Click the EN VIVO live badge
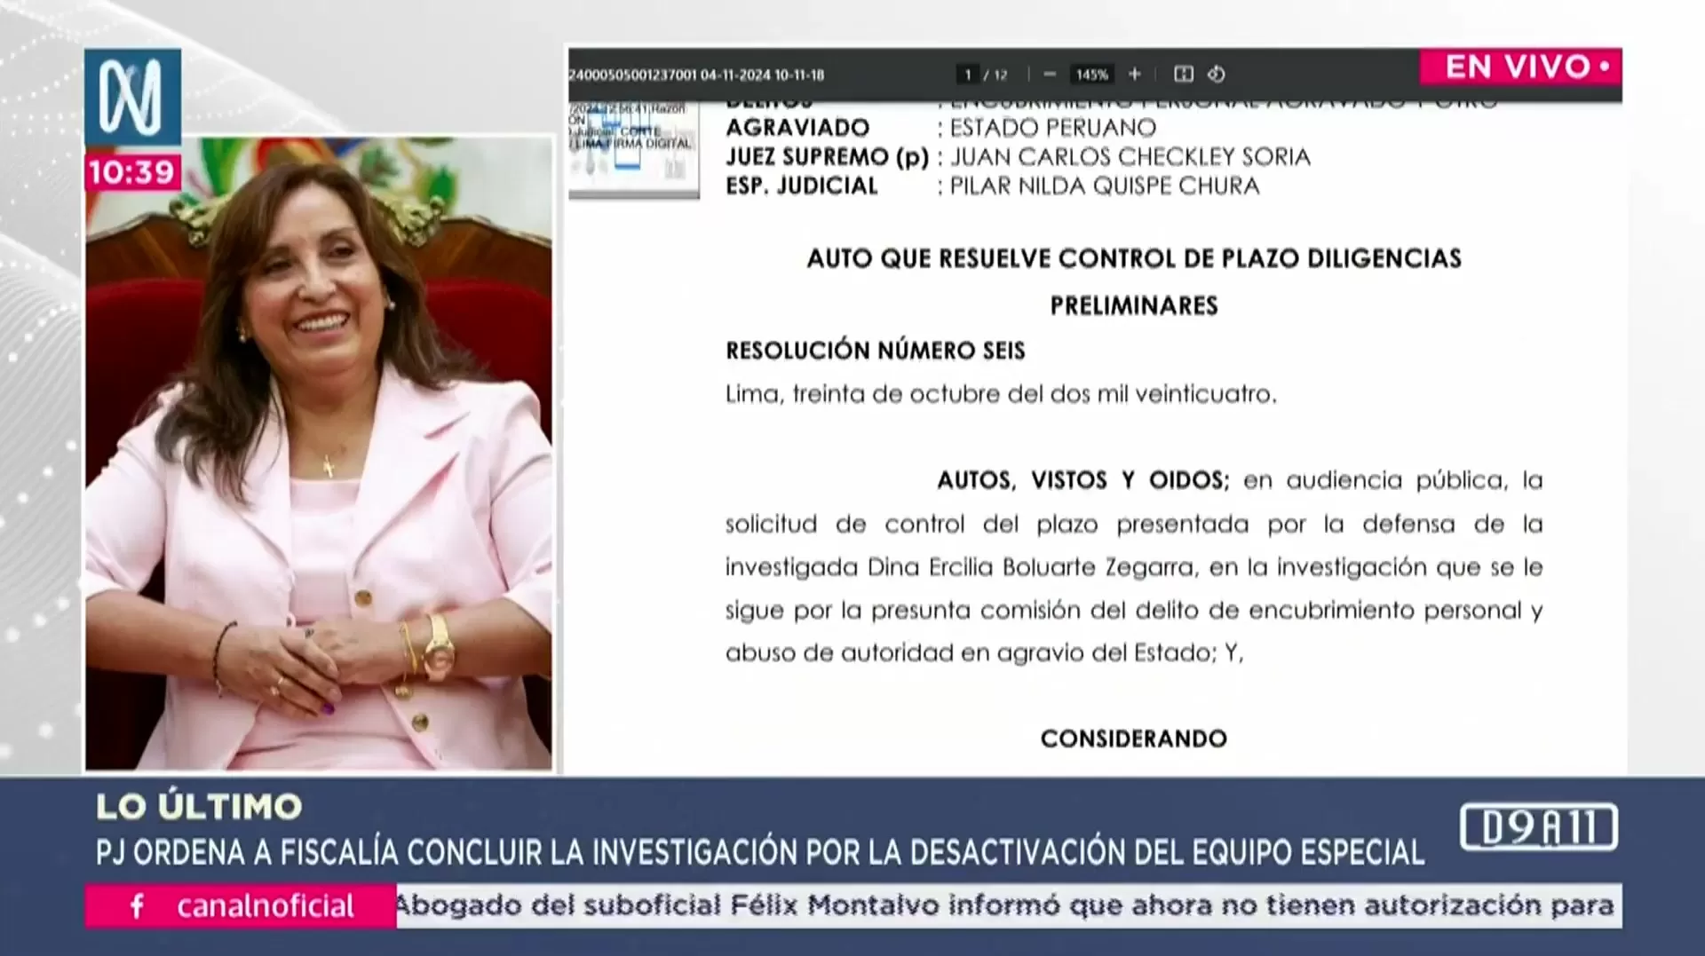Viewport: 1705px width, 956px height. (1520, 67)
